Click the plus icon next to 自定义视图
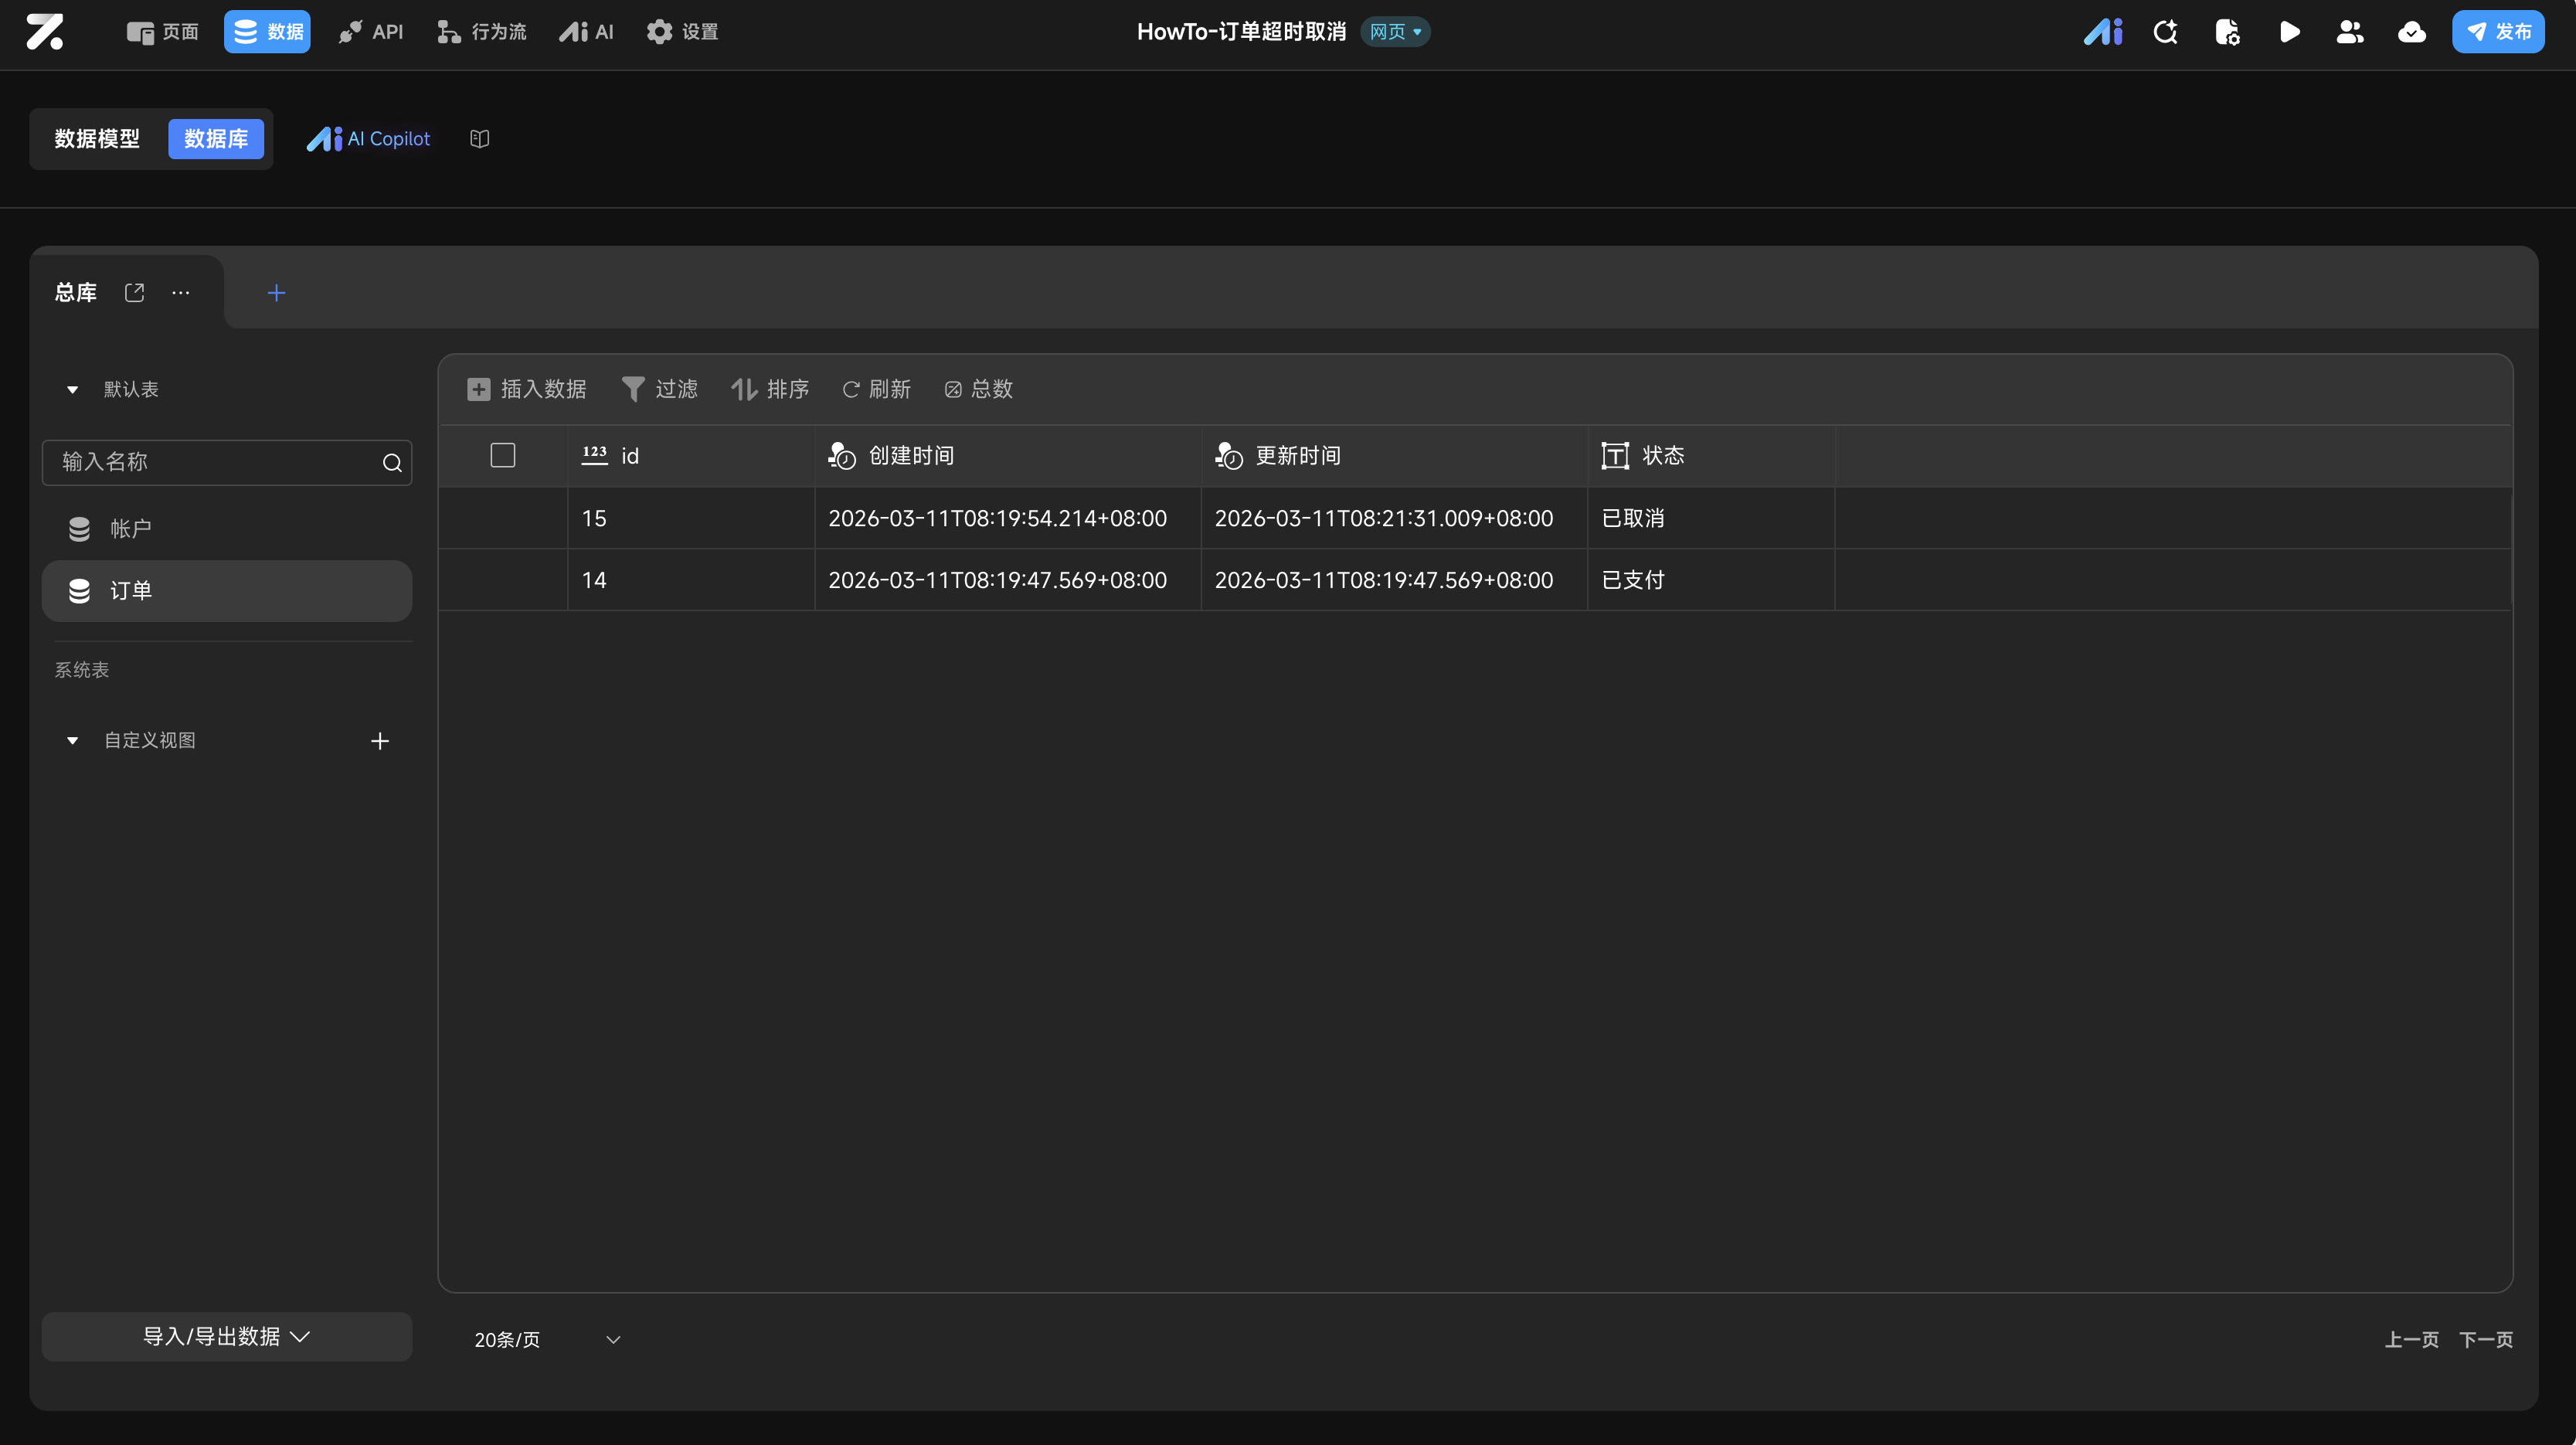2576x1445 pixels. click(380, 741)
